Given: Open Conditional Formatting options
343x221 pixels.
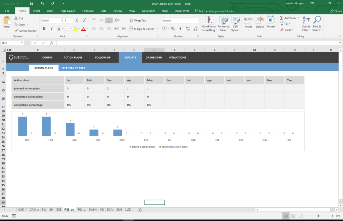Looking at the screenshot, I should click(209, 24).
